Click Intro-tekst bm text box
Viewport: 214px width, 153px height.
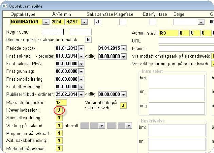(x=177, y=81)
